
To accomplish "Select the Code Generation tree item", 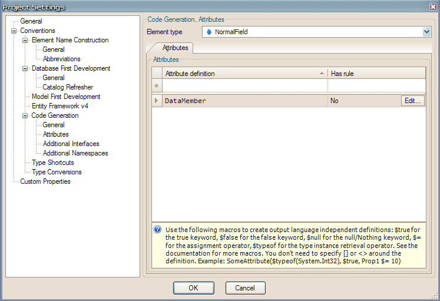I will (55, 115).
